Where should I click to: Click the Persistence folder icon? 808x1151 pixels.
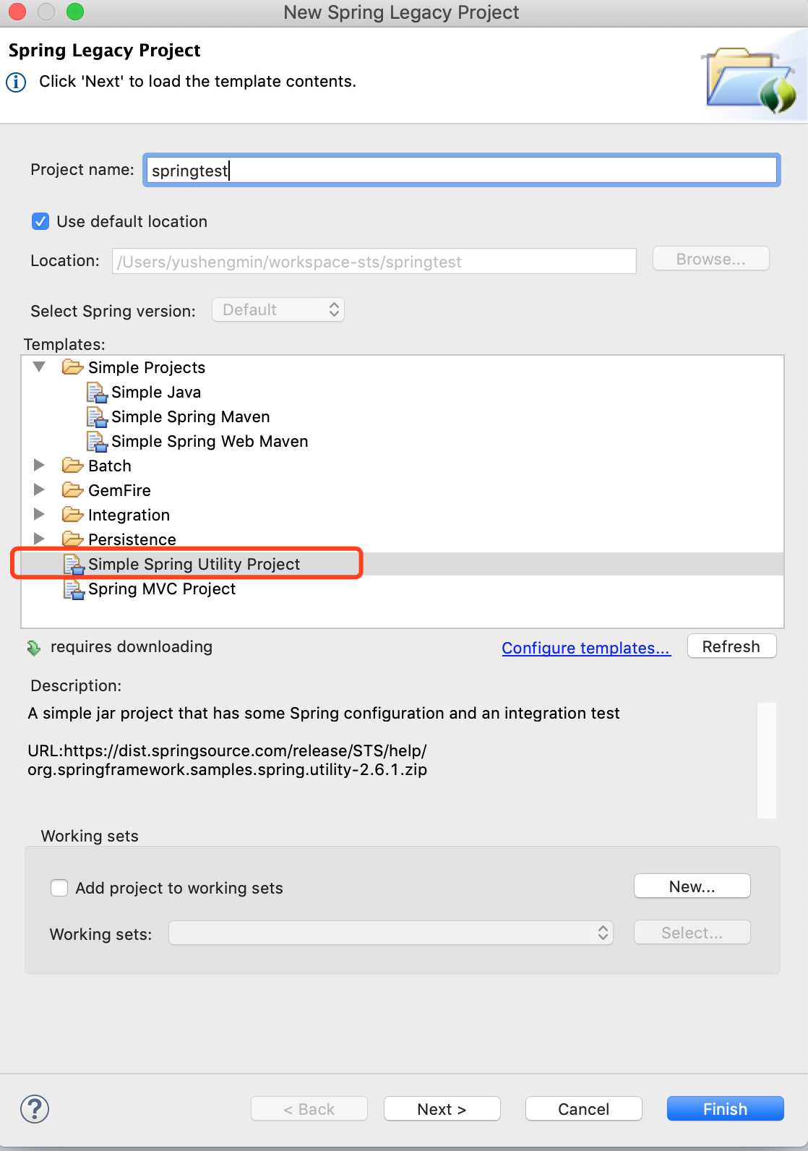73,539
